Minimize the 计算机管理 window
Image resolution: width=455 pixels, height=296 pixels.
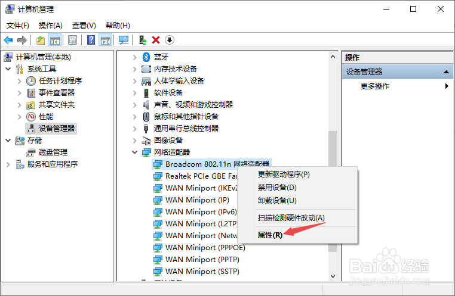click(386, 9)
